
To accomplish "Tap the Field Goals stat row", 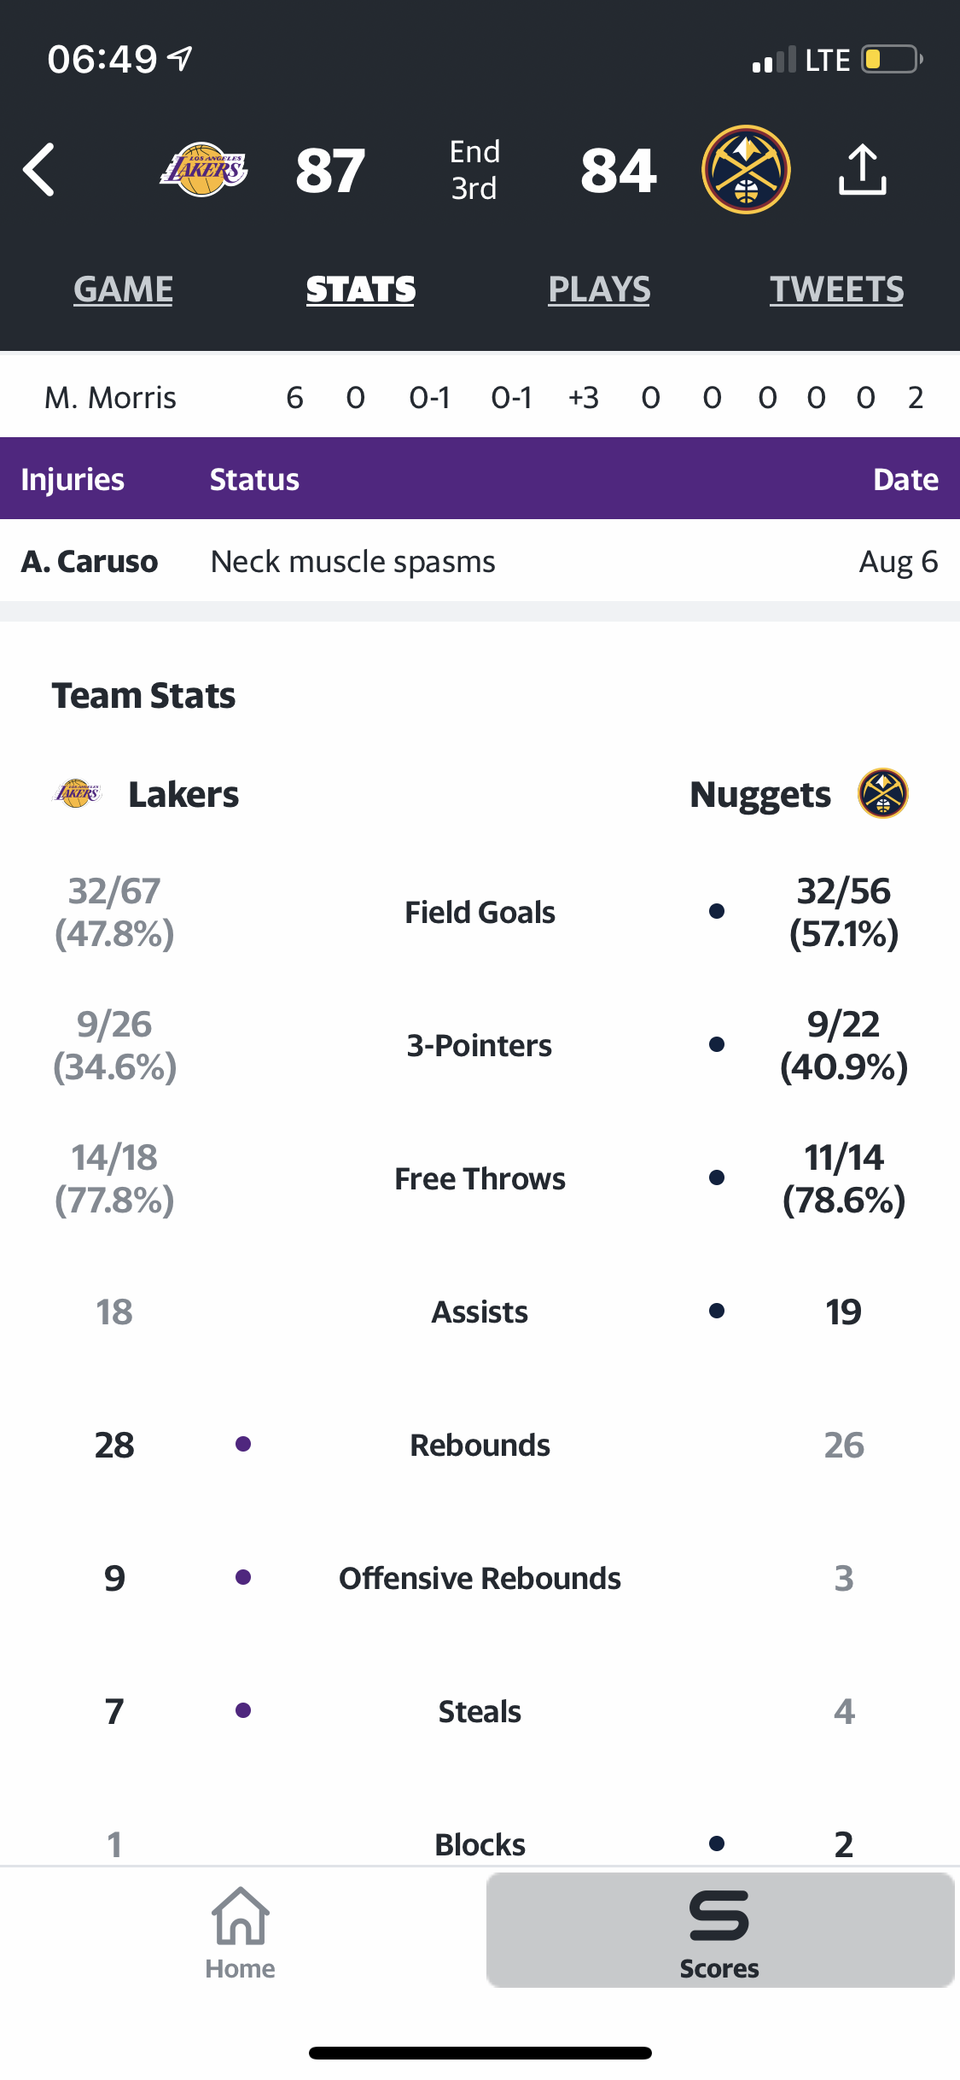I will (480, 912).
